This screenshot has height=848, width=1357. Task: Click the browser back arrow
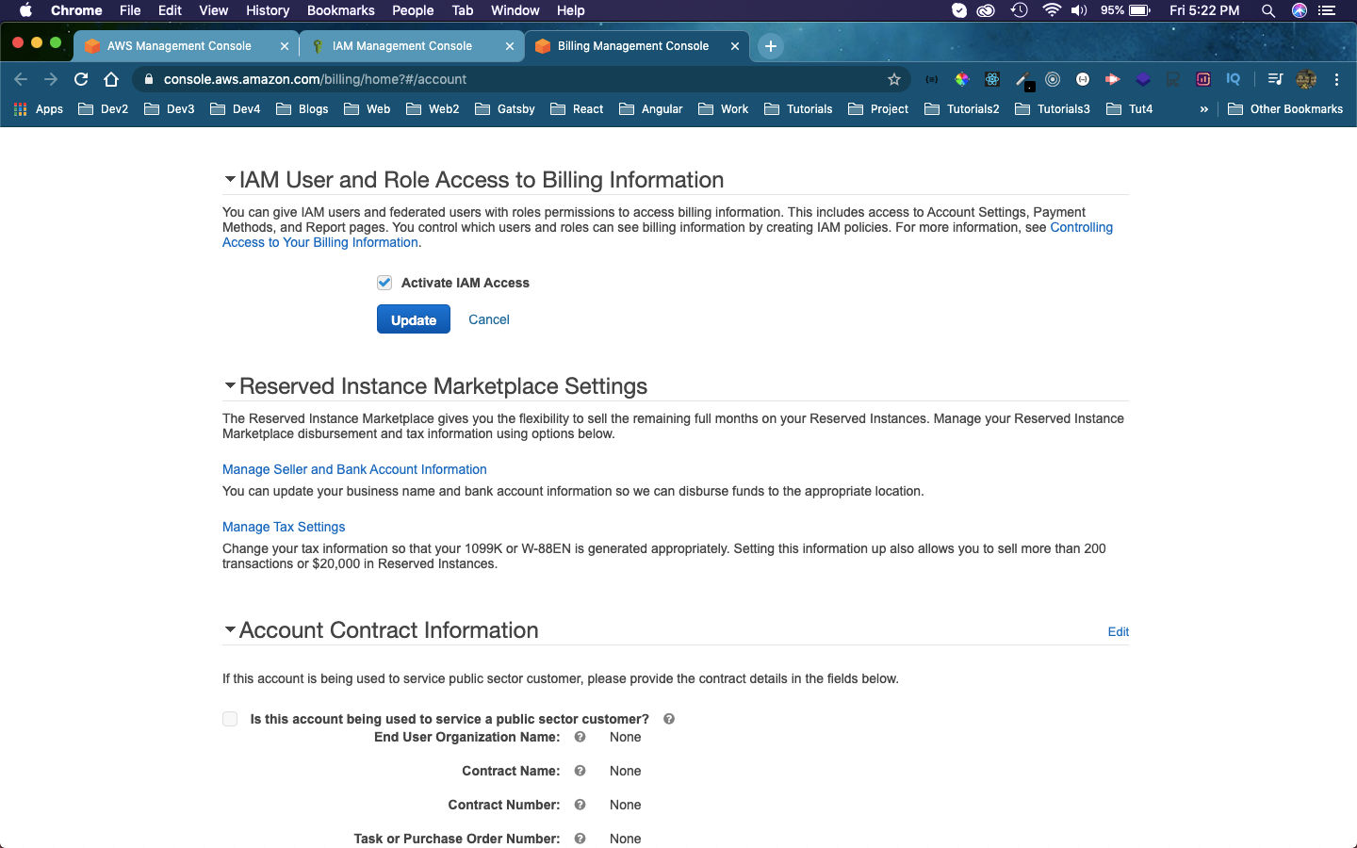tap(21, 79)
